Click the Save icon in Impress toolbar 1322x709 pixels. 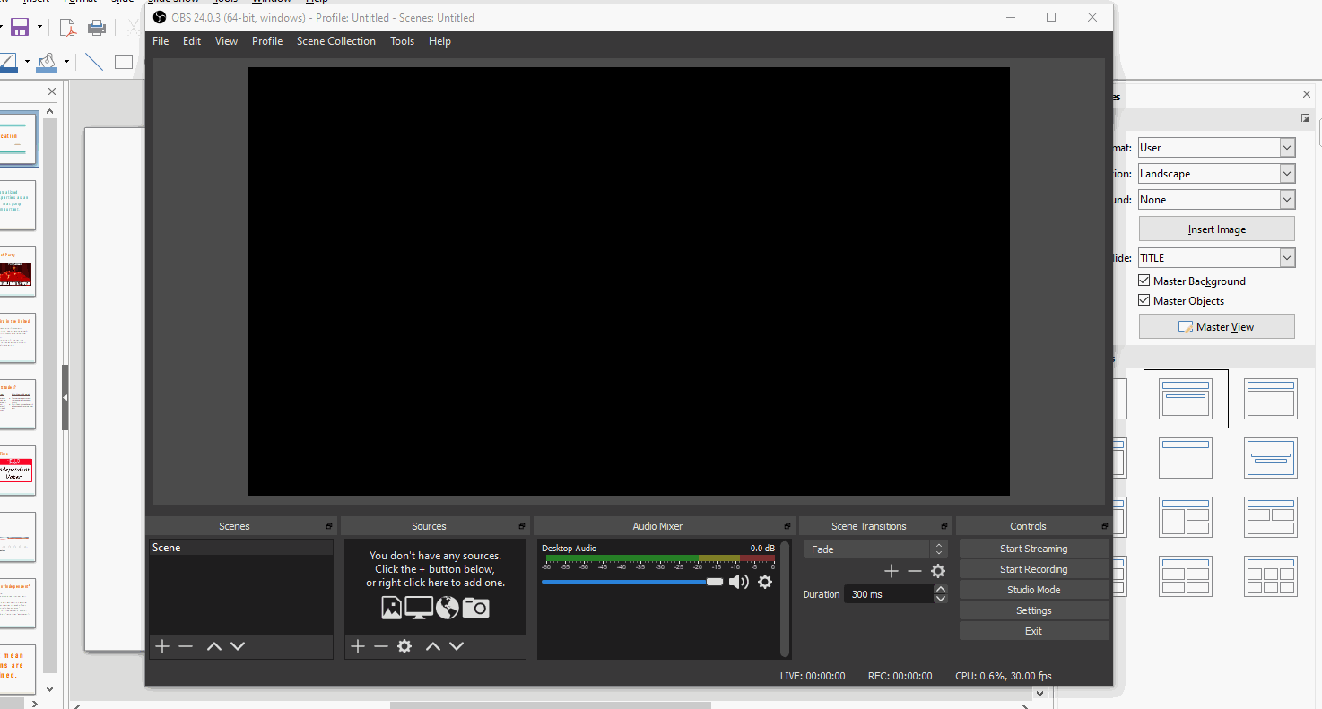tap(19, 27)
